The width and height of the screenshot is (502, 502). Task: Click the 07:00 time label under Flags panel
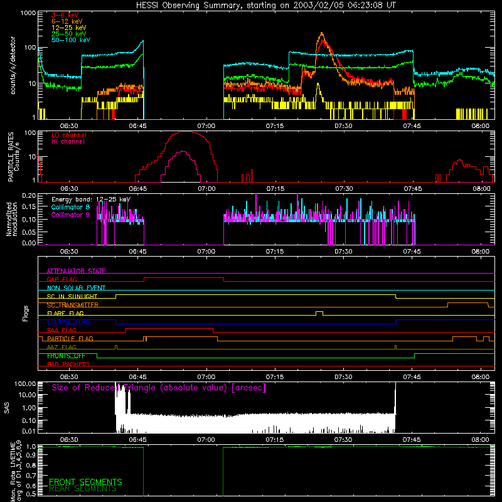206,377
